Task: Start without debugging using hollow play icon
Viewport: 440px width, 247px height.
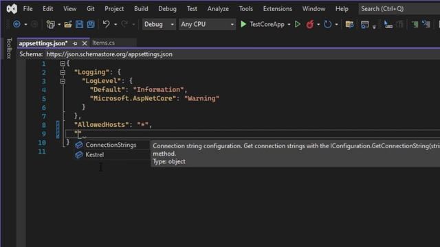Action: coord(298,25)
